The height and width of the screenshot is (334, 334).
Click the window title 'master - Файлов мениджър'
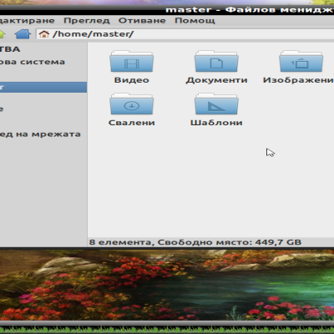point(250,10)
